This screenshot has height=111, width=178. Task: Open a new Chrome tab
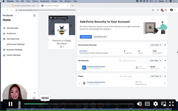click(72, 6)
